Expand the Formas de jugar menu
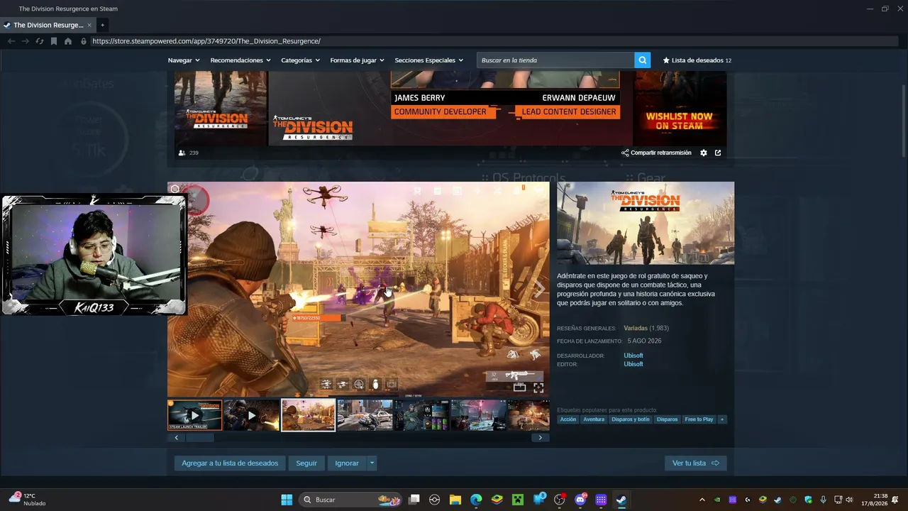The width and height of the screenshot is (908, 511). point(357,60)
